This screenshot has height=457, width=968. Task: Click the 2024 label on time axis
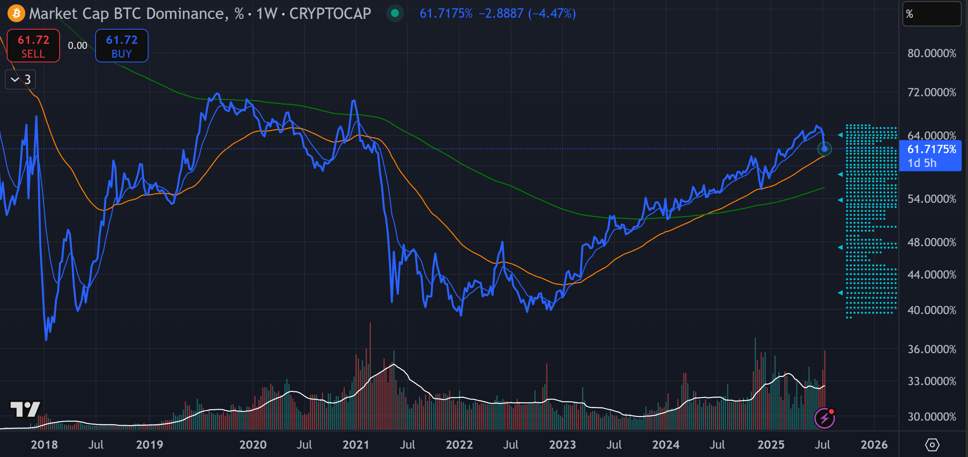[665, 445]
